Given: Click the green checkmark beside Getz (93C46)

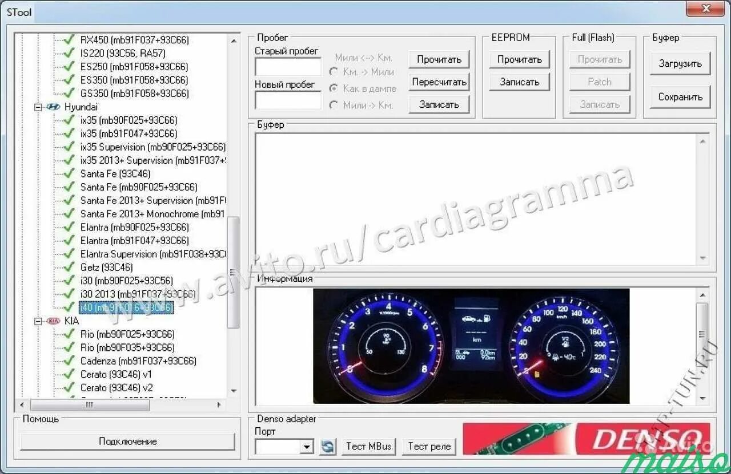Looking at the screenshot, I should 69,267.
